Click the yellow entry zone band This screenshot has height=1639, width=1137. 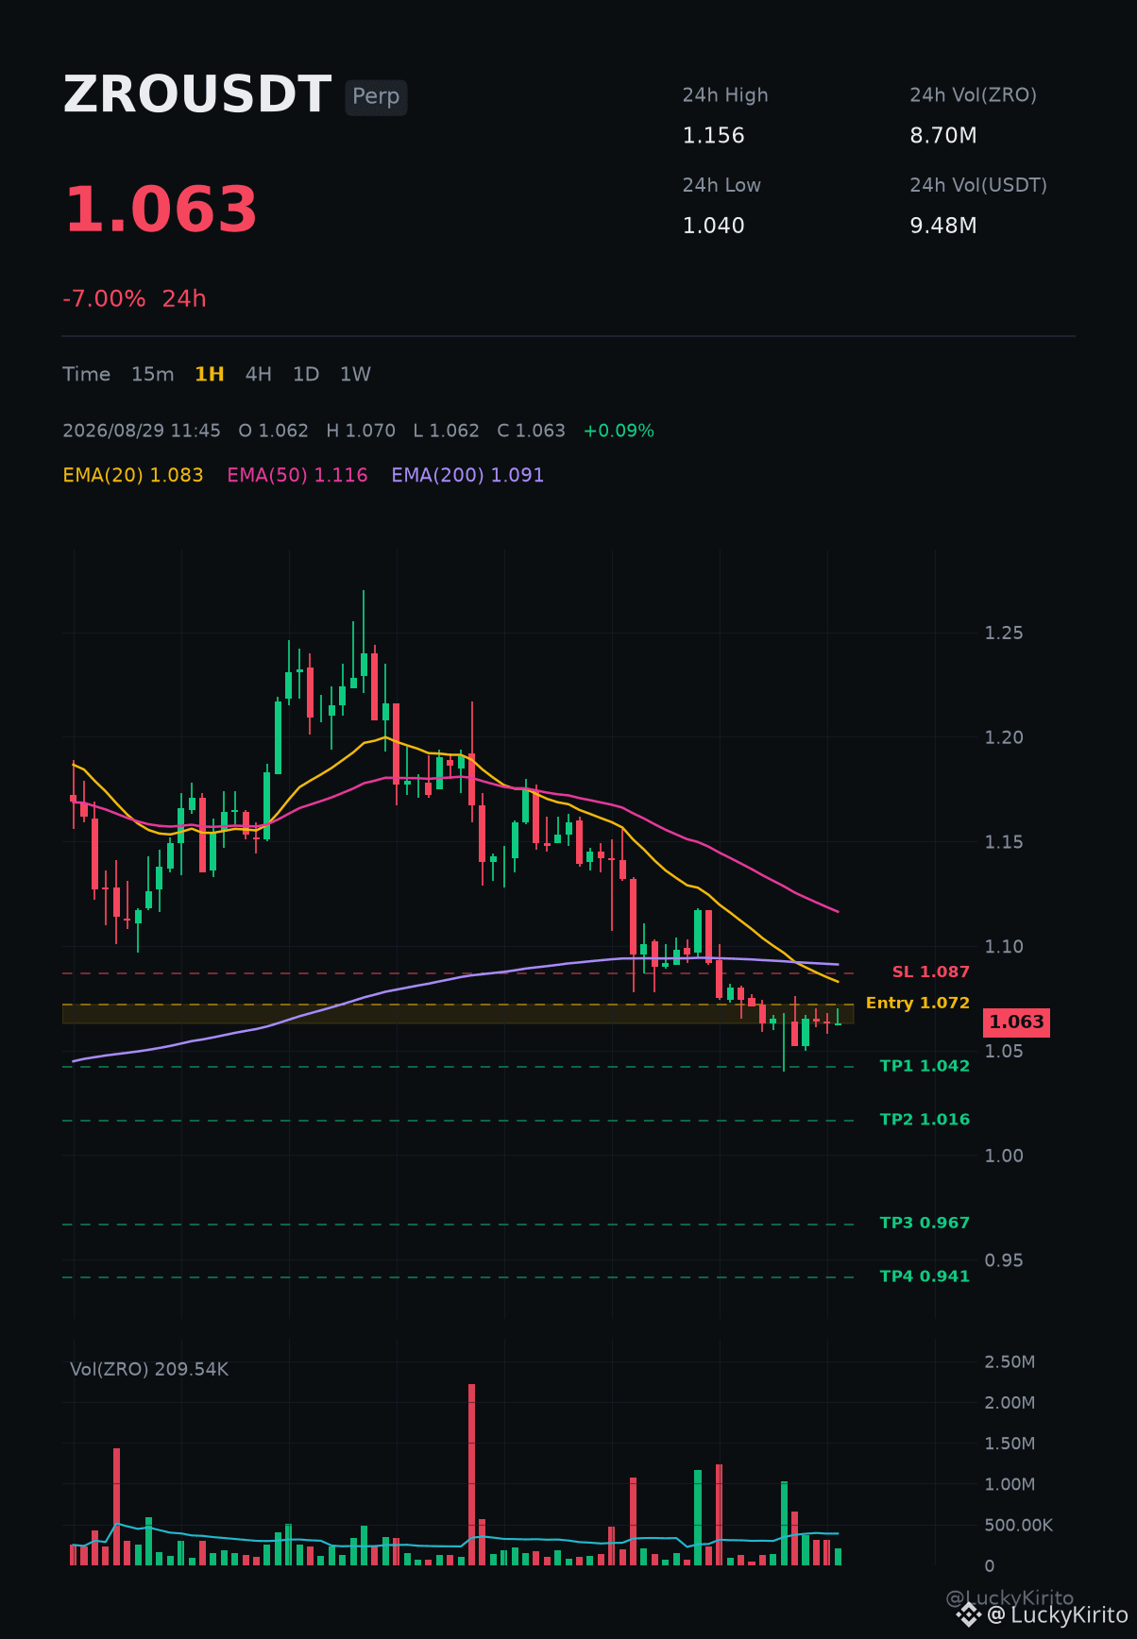[458, 1014]
